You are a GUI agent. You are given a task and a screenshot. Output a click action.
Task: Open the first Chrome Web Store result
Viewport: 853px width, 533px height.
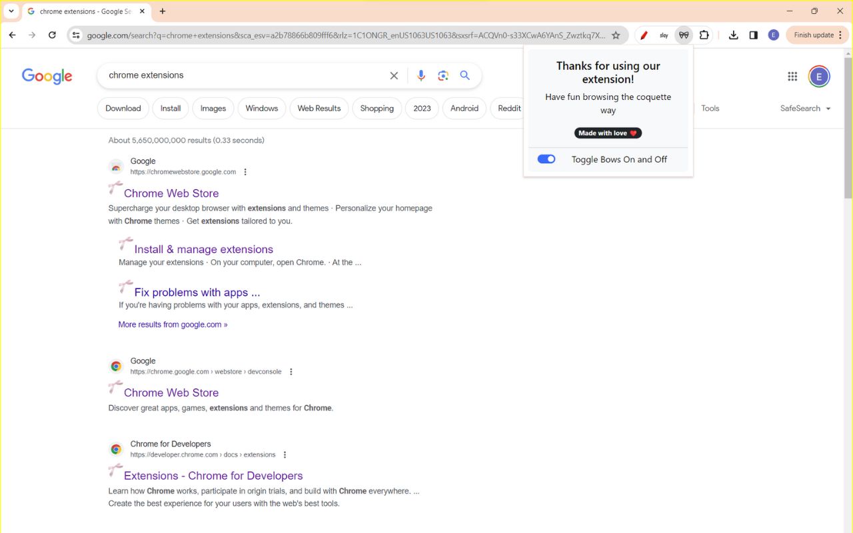pyautogui.click(x=171, y=193)
